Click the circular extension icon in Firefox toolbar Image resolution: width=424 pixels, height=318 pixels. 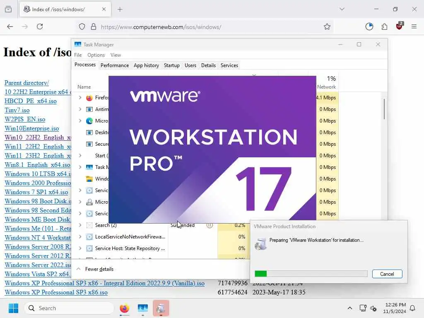(x=369, y=26)
